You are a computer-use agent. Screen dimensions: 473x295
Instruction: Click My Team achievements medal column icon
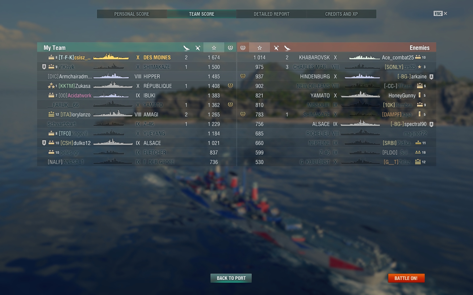tap(230, 48)
